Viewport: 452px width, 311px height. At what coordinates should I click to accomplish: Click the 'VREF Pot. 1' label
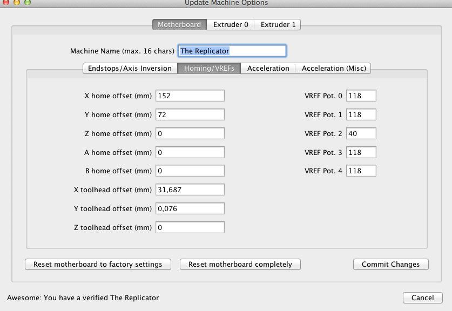pyautogui.click(x=323, y=115)
